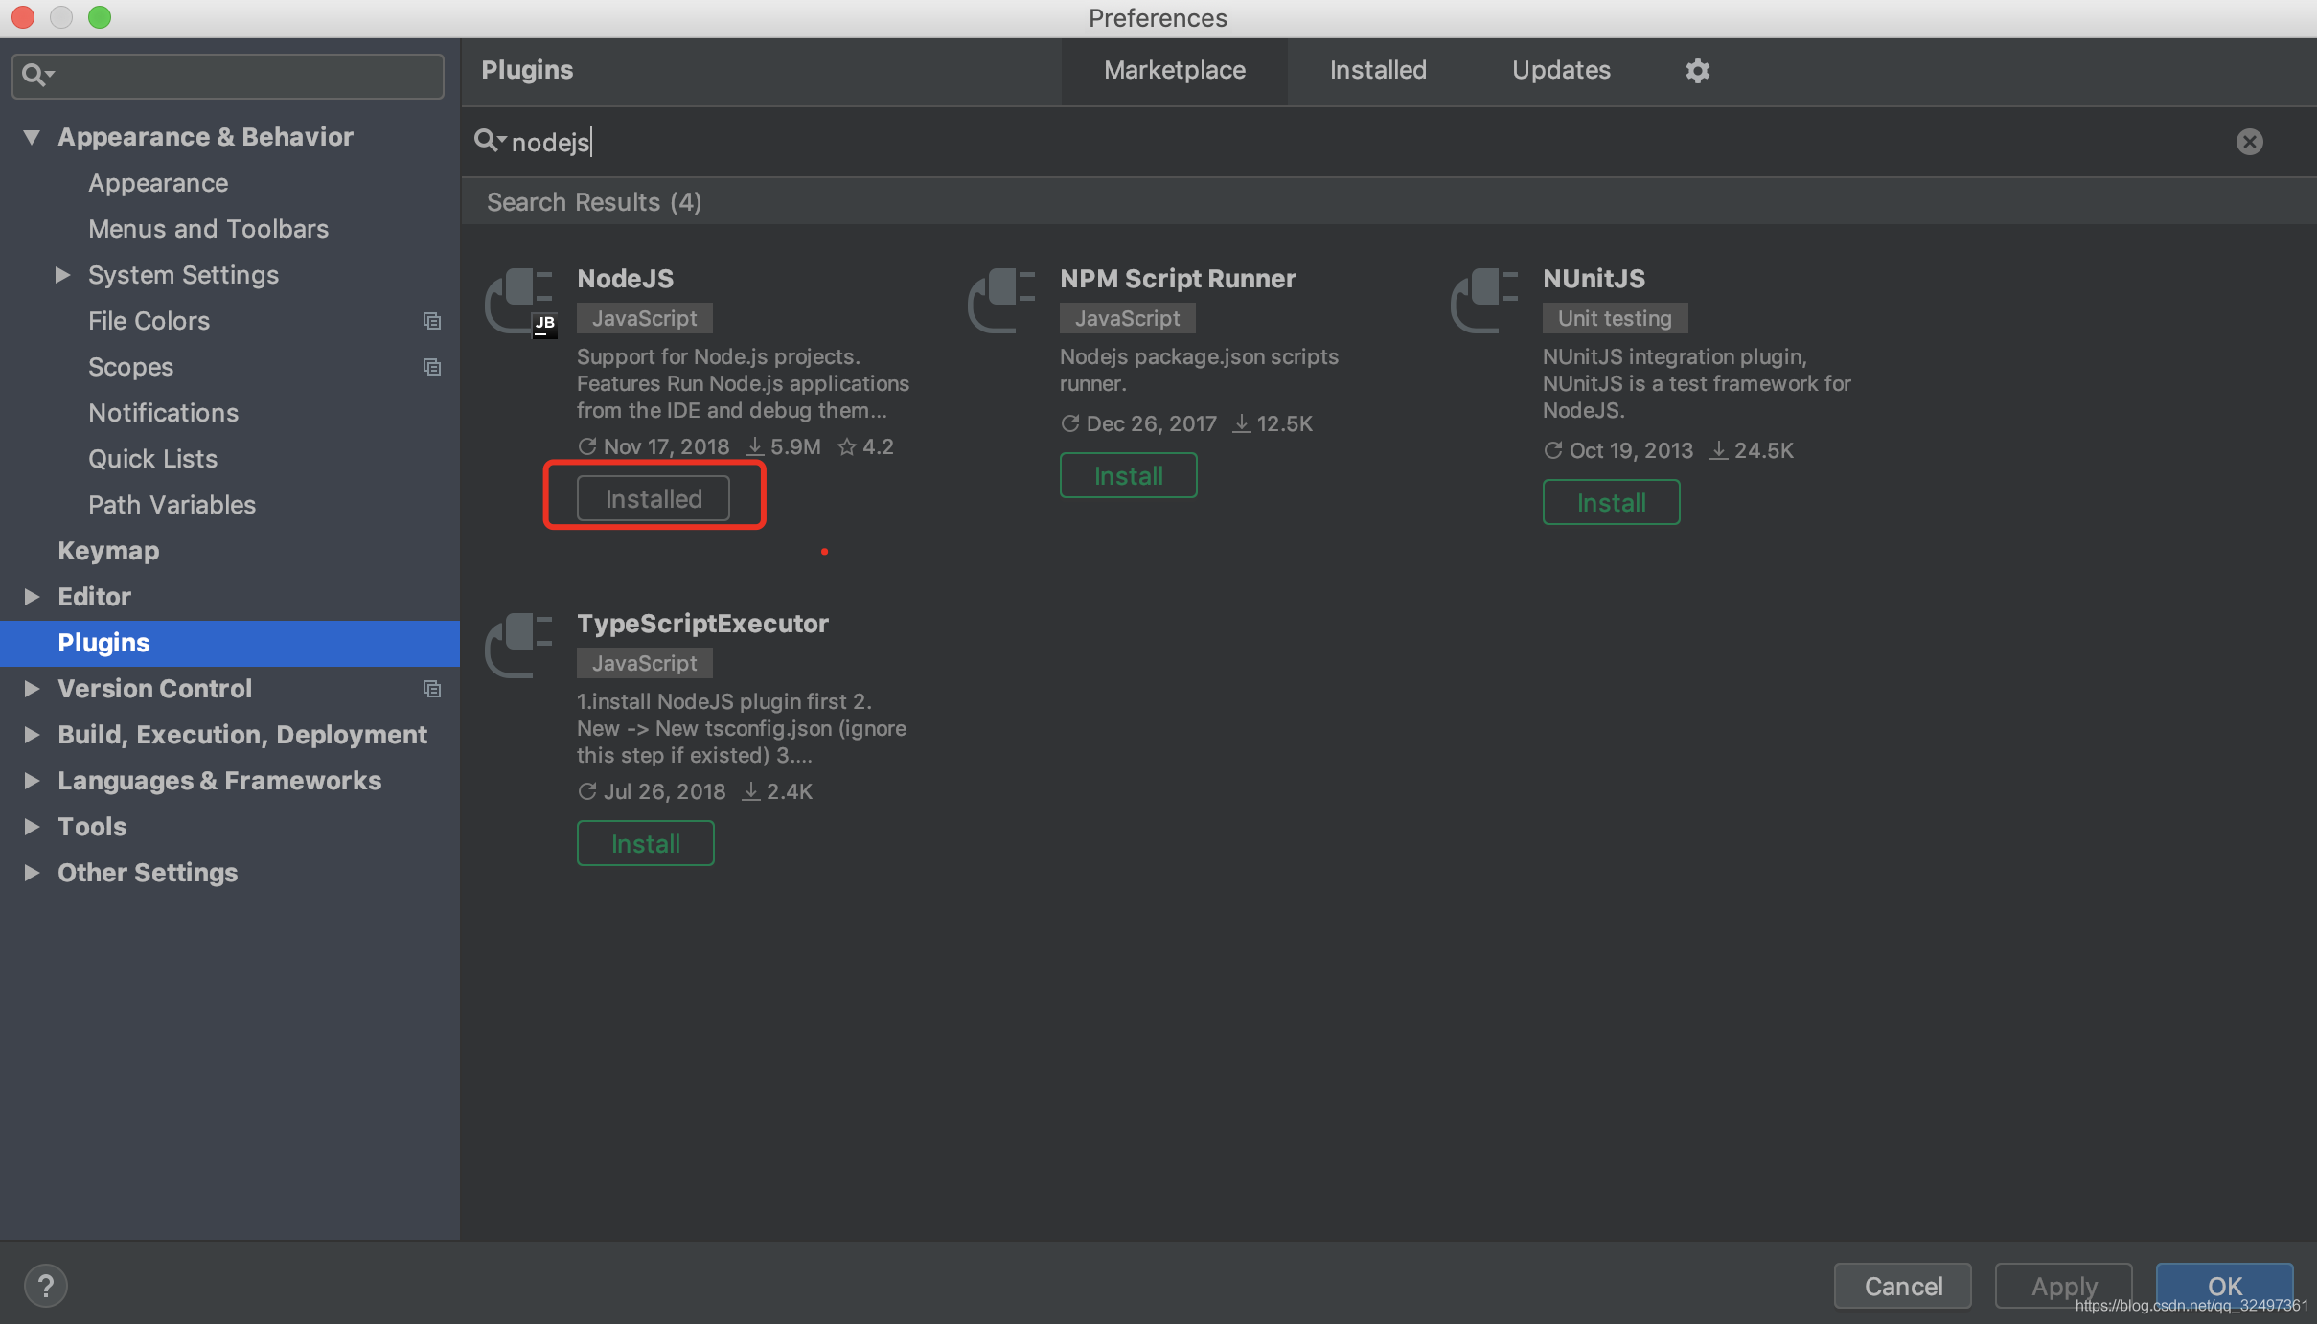
Task: Open the NUnitJS plugin title
Action: 1594,279
